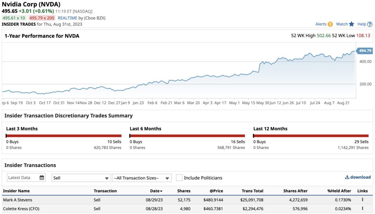Open the calendar picker icon in Latest Data
The width and height of the screenshot is (375, 214).
[x=41, y=177]
